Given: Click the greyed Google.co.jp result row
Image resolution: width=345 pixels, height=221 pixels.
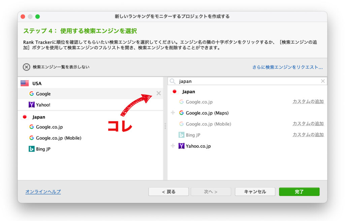Looking at the screenshot, I should (x=247, y=102).
